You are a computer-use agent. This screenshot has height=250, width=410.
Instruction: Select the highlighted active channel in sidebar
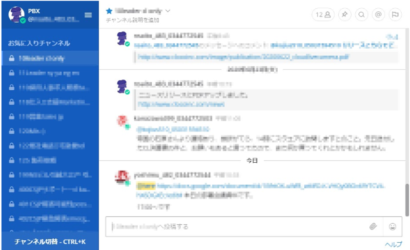(x=50, y=58)
